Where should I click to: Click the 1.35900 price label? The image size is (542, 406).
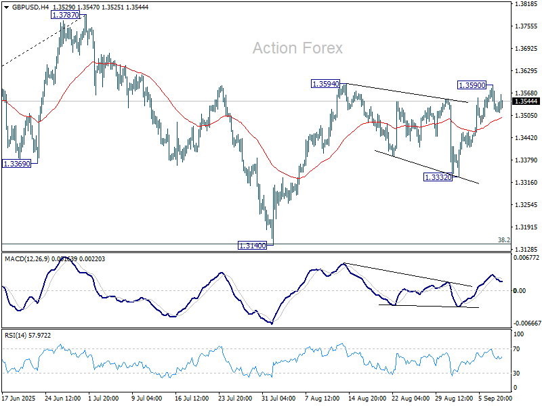[472, 85]
